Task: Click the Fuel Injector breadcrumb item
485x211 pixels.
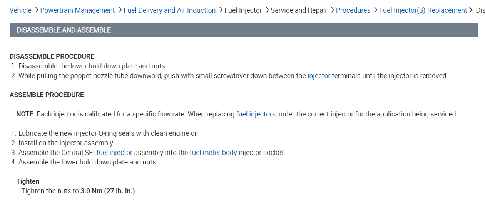Action: point(243,10)
